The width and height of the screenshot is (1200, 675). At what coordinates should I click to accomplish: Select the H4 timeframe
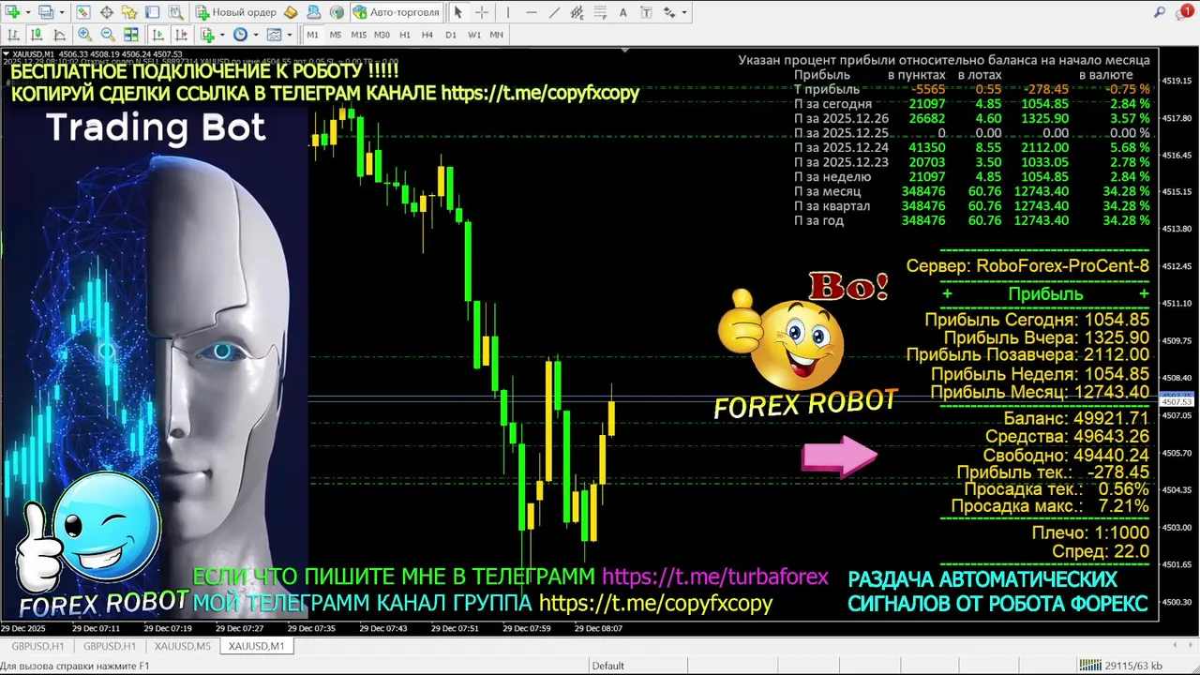point(427,35)
